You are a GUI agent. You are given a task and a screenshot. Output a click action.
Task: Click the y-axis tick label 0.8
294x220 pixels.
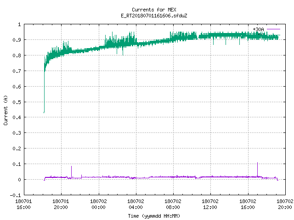17,55
